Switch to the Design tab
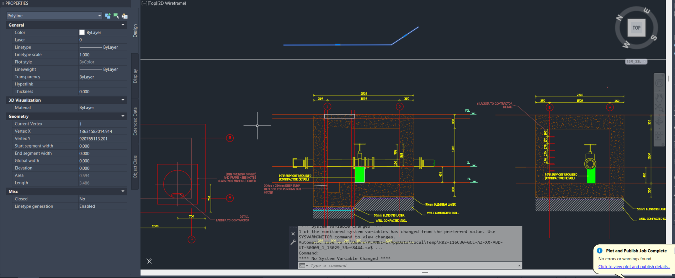675x278 pixels. 135,31
